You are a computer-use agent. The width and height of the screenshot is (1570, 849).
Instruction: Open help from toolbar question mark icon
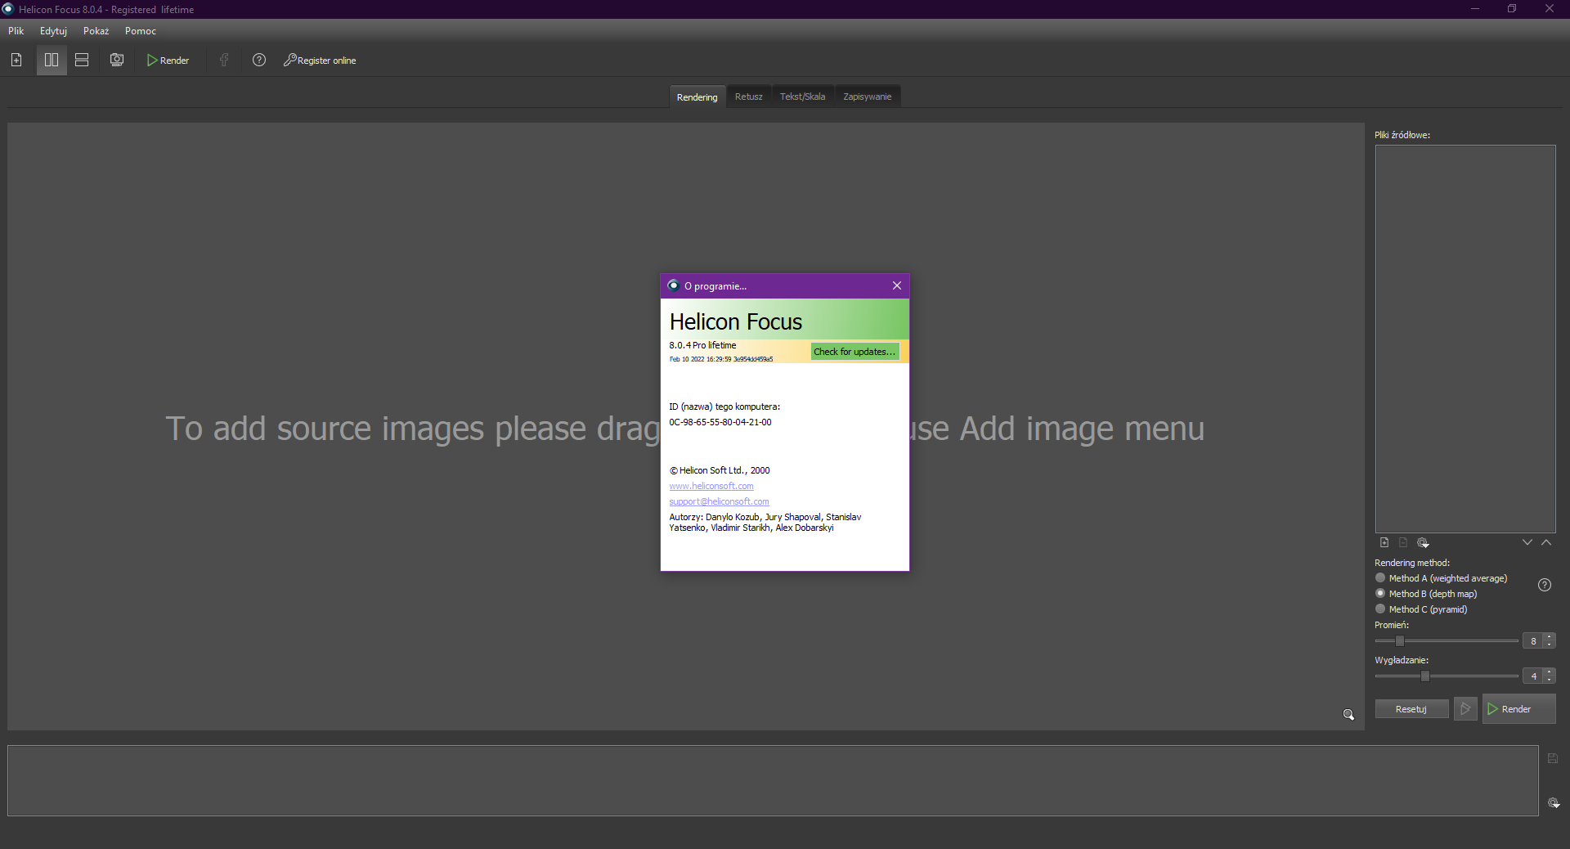point(259,61)
